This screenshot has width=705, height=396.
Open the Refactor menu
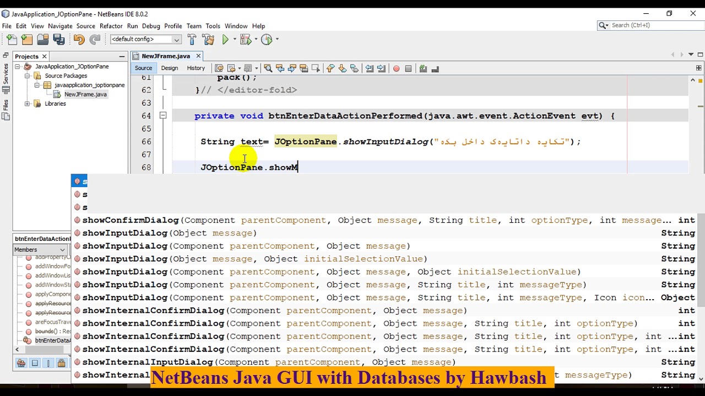coord(111,26)
